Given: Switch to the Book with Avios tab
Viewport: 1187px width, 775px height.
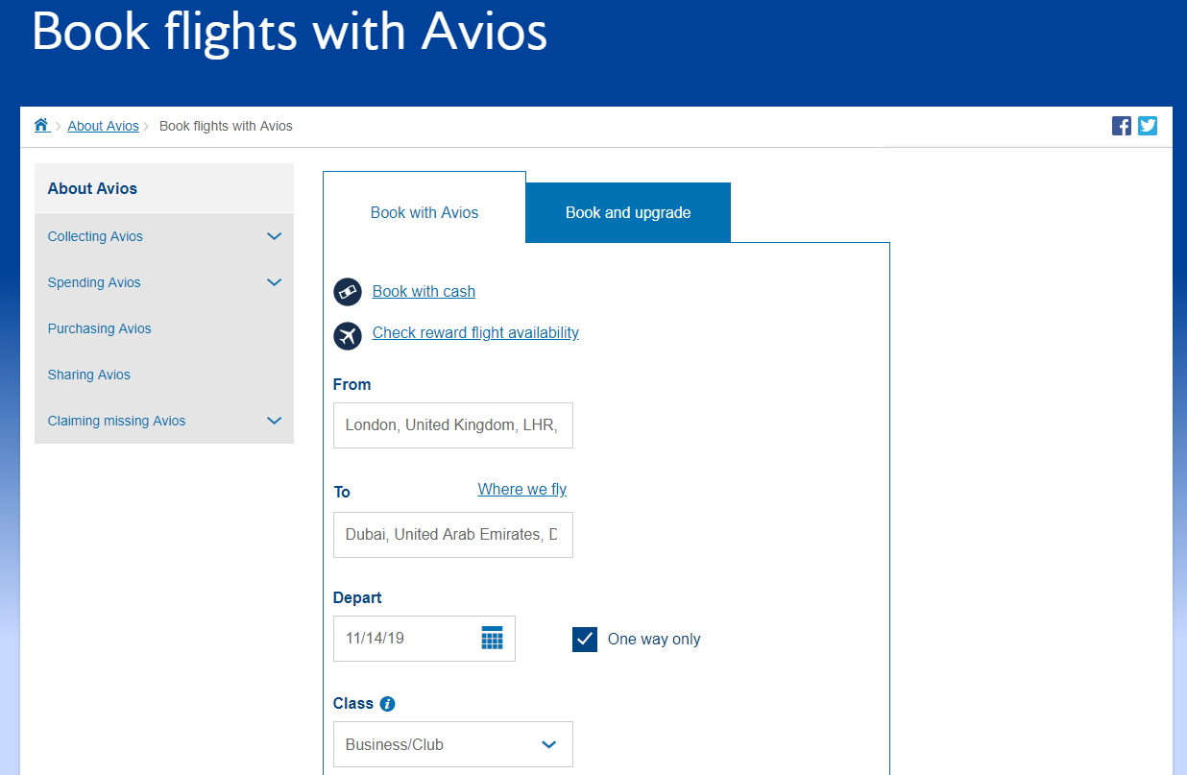Looking at the screenshot, I should point(424,212).
